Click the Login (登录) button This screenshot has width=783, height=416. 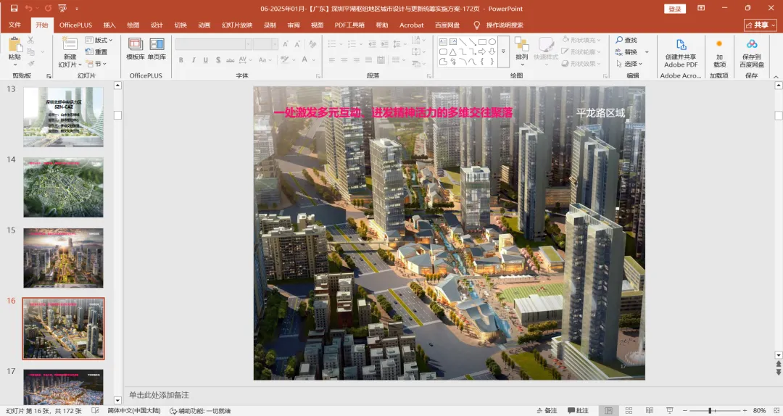coord(675,9)
